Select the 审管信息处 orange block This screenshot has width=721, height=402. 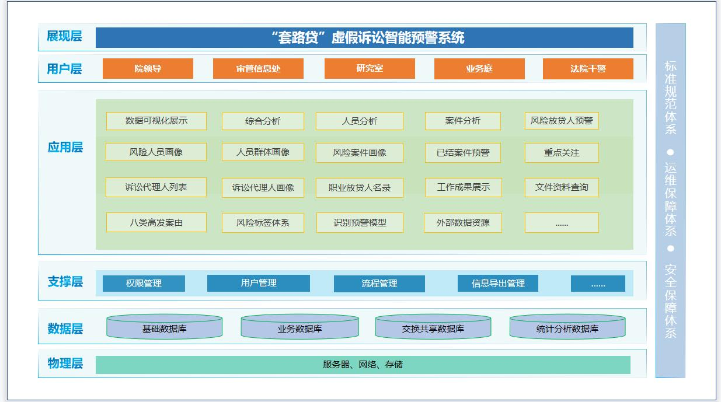coord(258,68)
